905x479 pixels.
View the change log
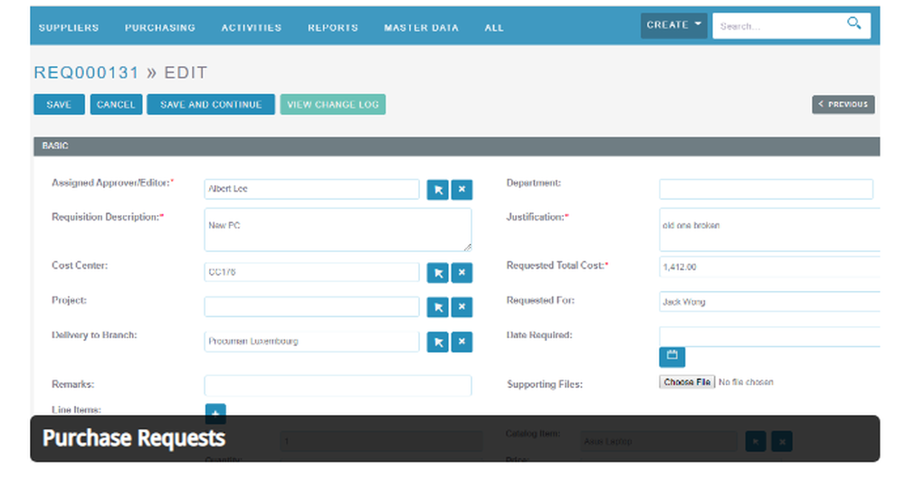[x=333, y=104]
